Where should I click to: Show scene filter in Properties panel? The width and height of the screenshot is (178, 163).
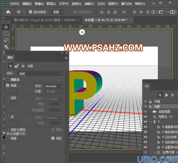11,66
